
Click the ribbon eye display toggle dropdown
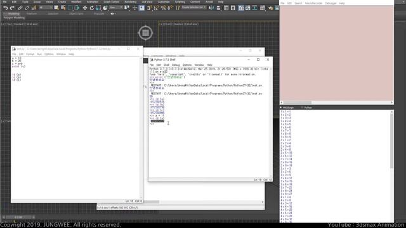click(x=112, y=13)
